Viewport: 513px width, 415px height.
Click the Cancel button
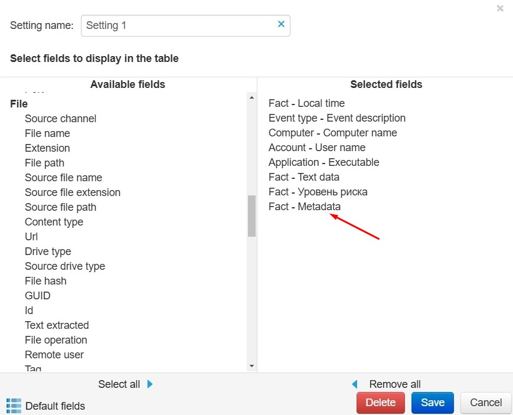(485, 403)
